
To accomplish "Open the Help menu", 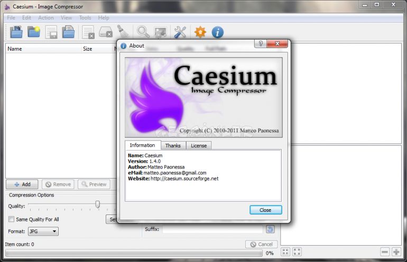I will [104, 17].
